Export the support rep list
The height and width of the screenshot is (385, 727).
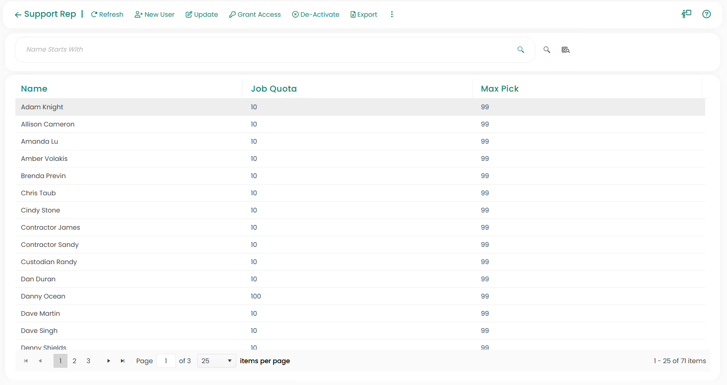[x=364, y=14]
